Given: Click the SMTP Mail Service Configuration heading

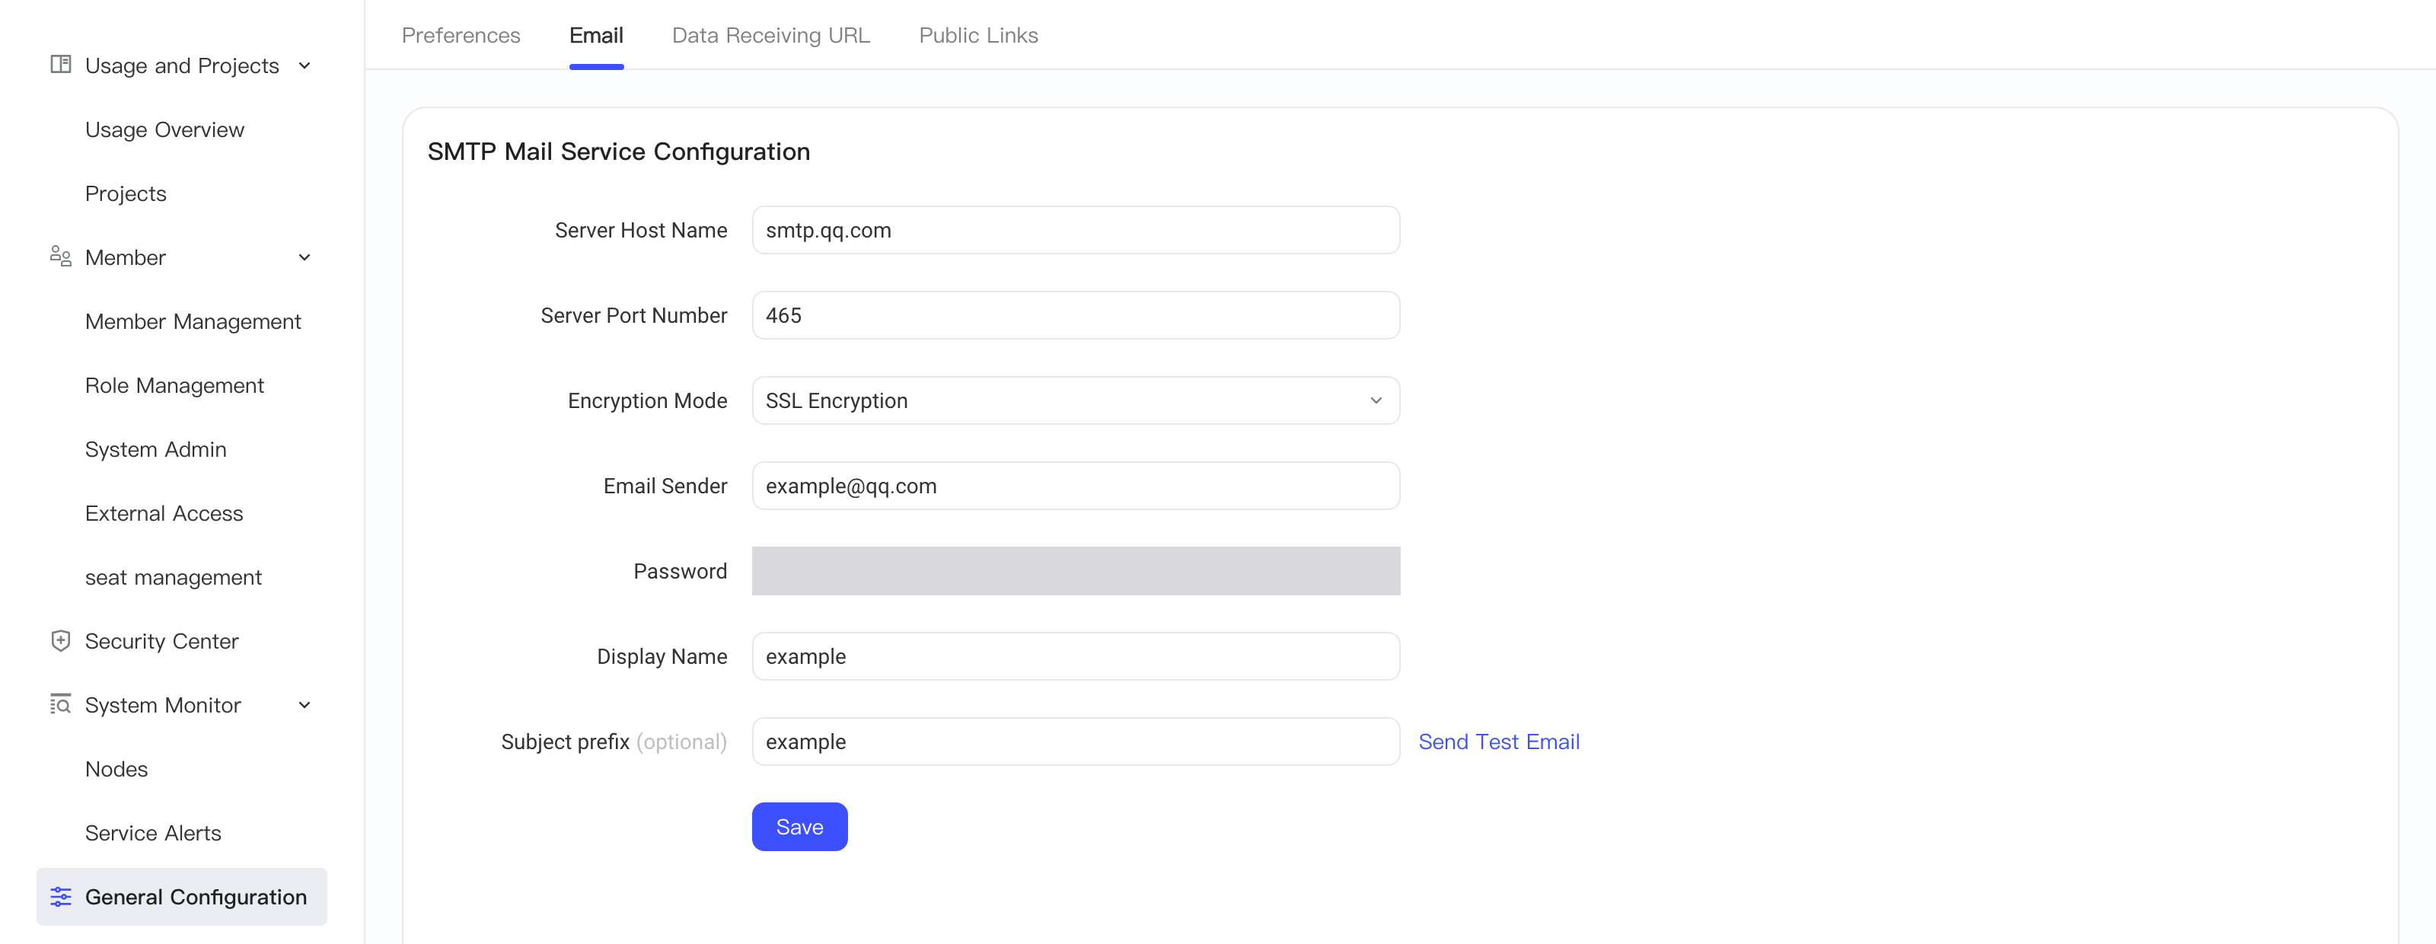Looking at the screenshot, I should pyautogui.click(x=618, y=151).
